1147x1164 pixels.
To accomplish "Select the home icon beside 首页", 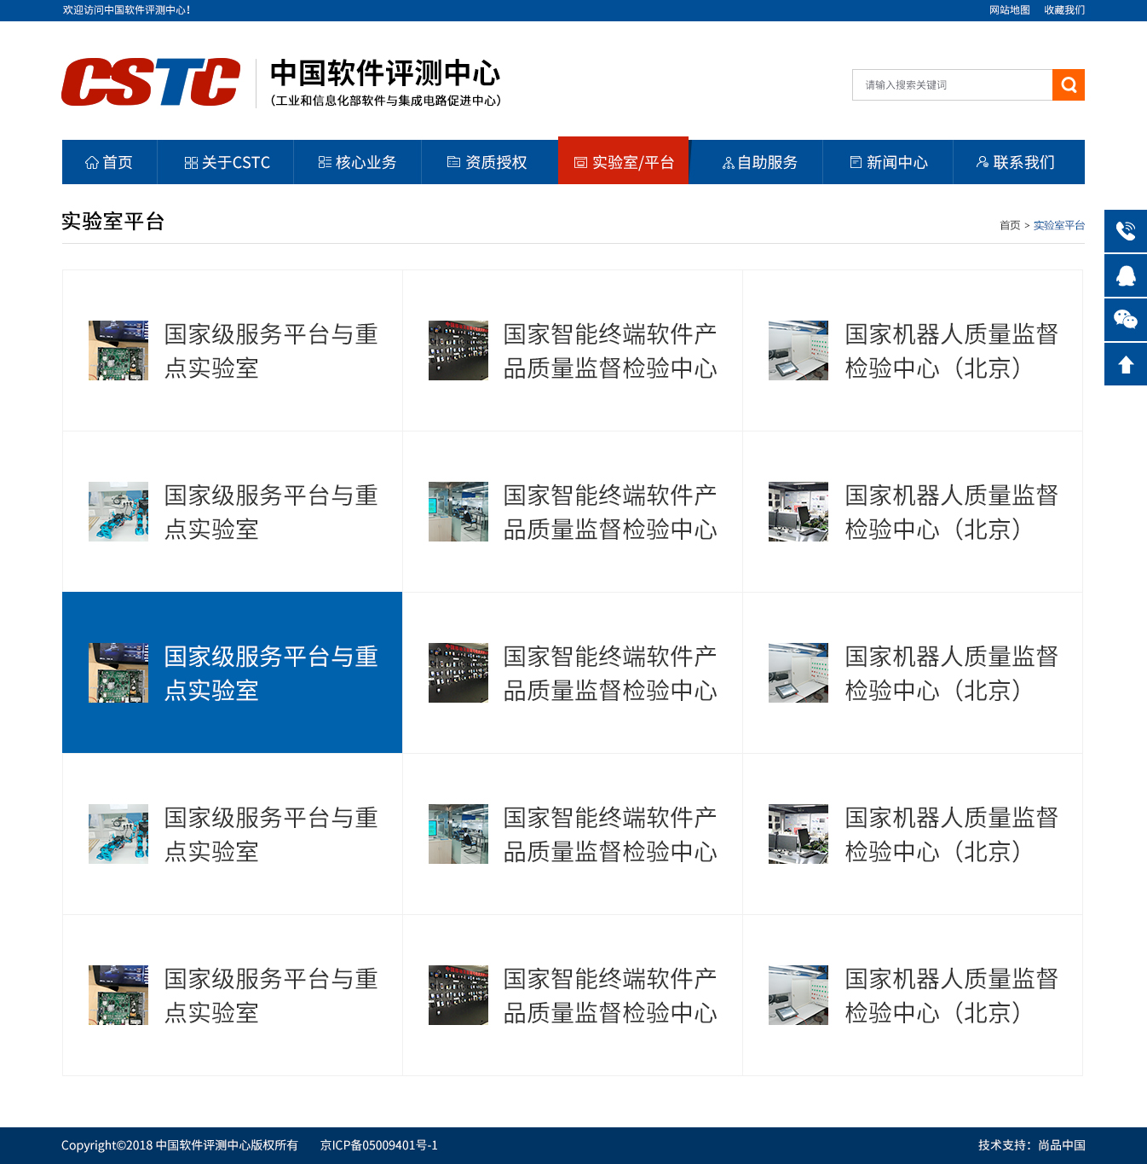I will point(92,162).
